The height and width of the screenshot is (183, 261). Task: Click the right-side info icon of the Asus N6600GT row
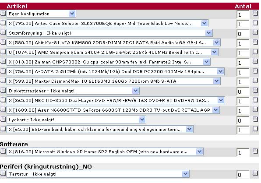tap(255, 109)
